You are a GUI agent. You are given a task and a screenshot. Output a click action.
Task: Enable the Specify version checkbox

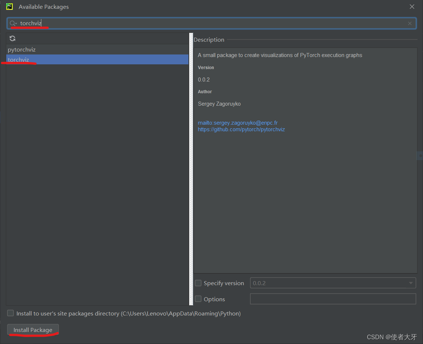click(198, 283)
